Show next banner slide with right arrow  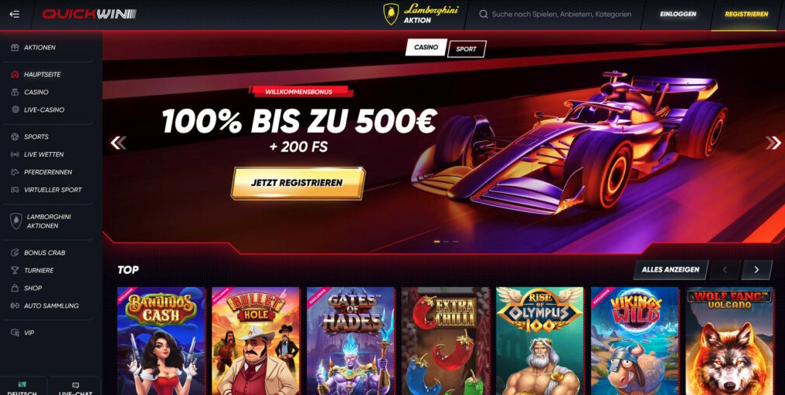pyautogui.click(x=773, y=143)
